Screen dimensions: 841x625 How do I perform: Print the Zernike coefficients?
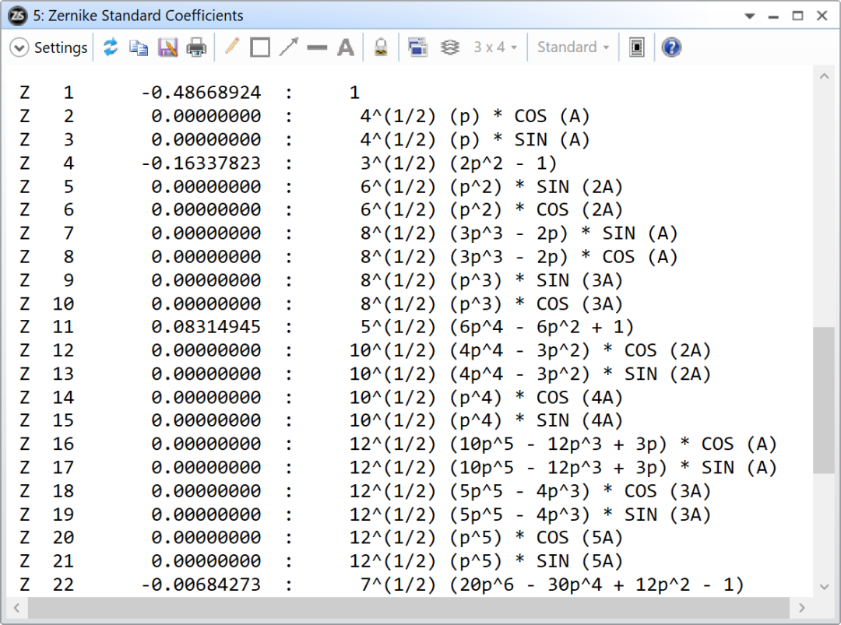[196, 47]
